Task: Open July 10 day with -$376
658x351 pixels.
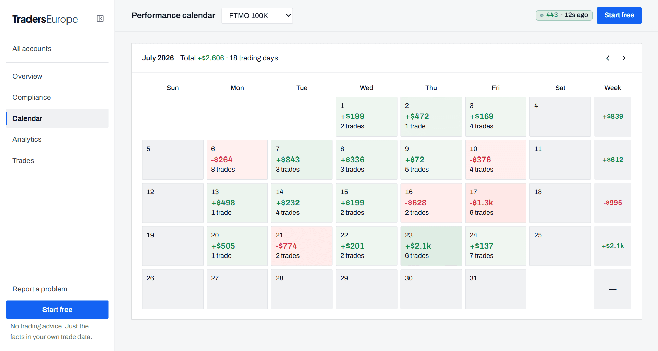Action: point(496,160)
